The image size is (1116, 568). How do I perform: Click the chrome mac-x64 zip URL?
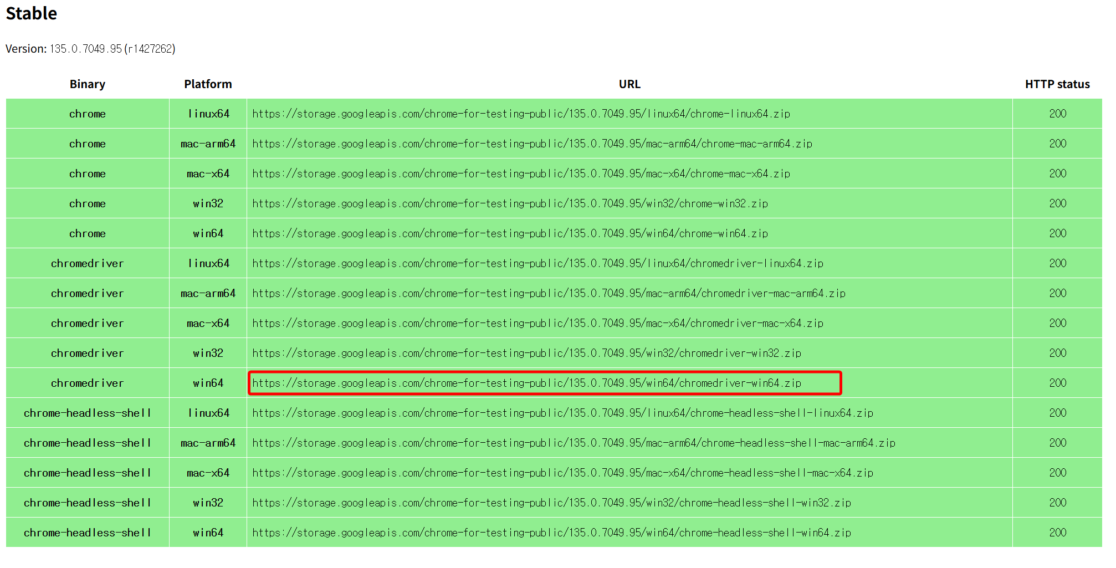(521, 173)
